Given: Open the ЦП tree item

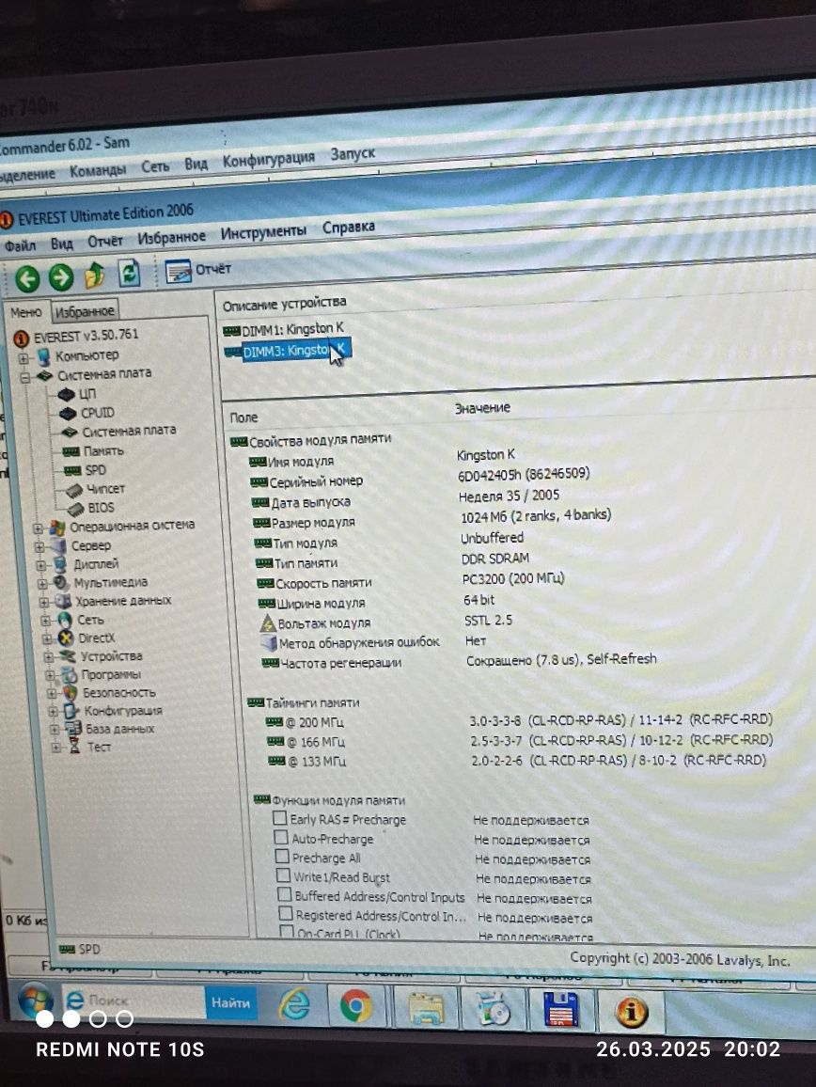Looking at the screenshot, I should (x=86, y=394).
